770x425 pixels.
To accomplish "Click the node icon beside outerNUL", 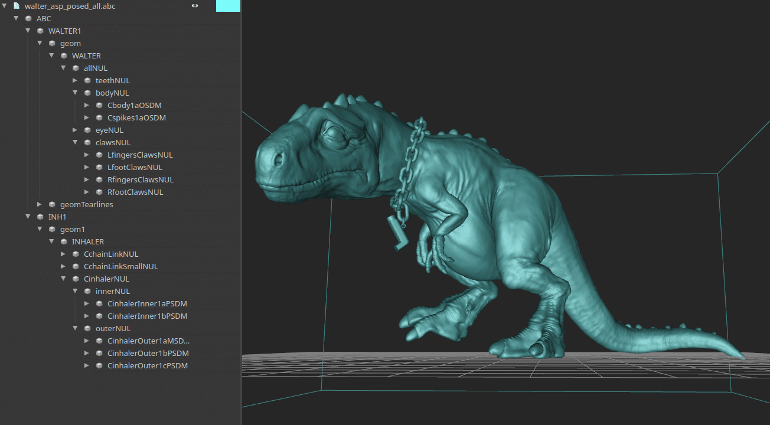I will [87, 328].
